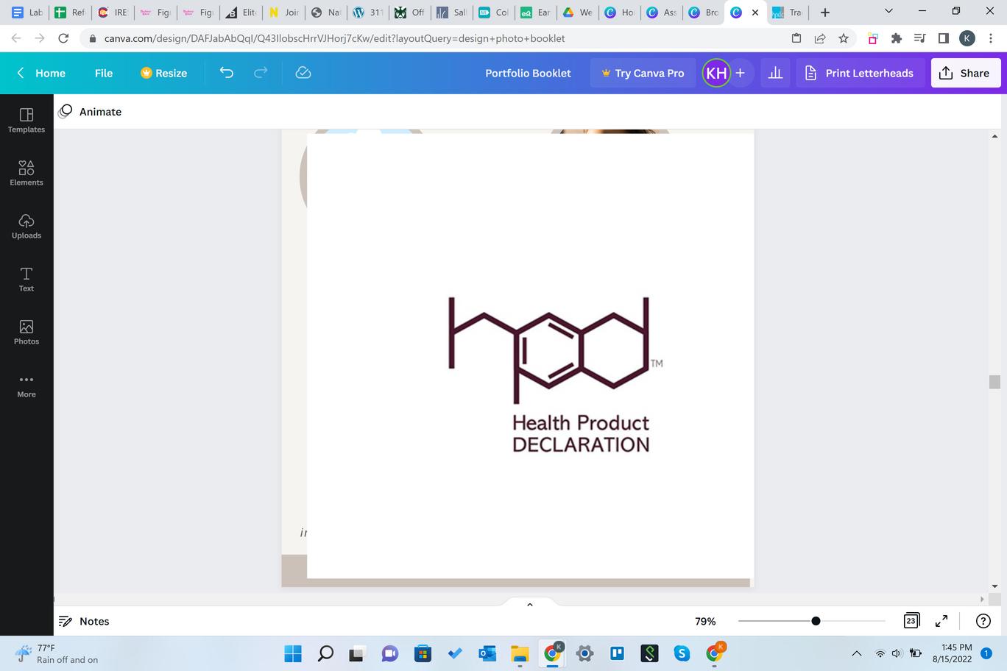Open a new browser tab
The width and height of the screenshot is (1007, 671).
[x=825, y=13]
